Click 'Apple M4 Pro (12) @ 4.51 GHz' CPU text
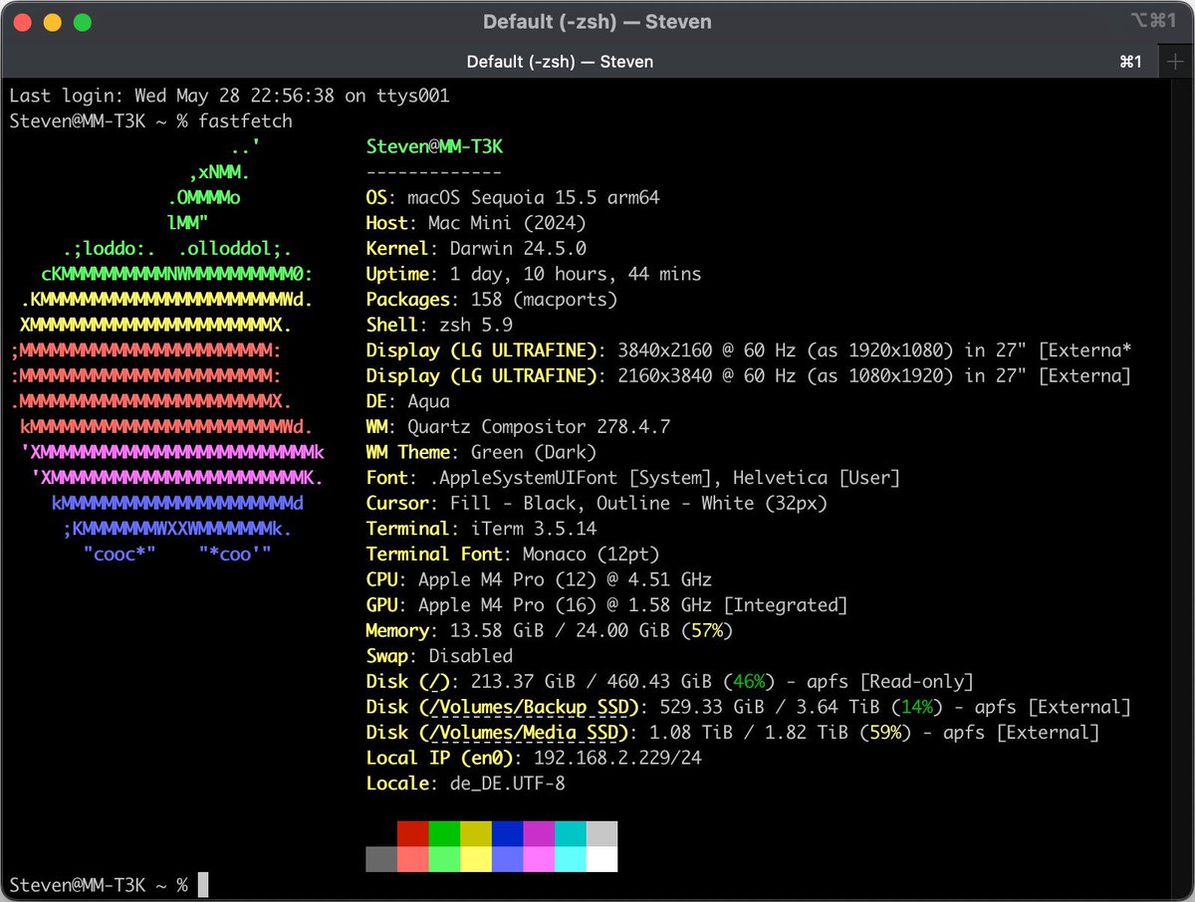The width and height of the screenshot is (1195, 902). pyautogui.click(x=565, y=579)
